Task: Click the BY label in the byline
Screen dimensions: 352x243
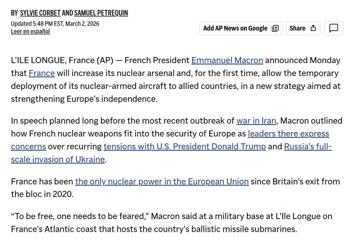Action: [14, 13]
